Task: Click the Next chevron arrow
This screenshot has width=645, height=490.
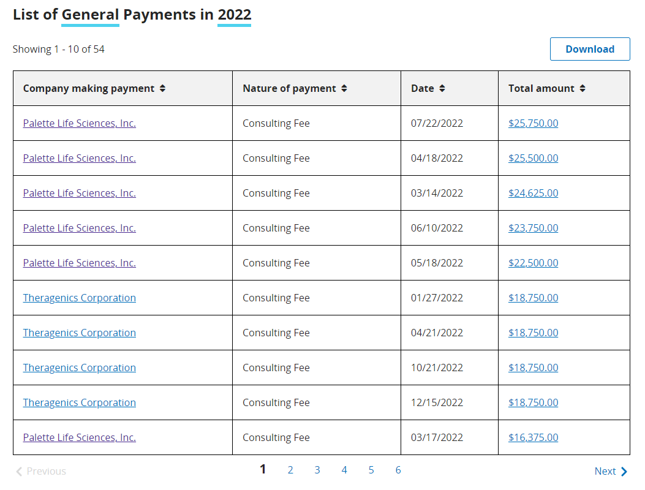Action: 624,472
